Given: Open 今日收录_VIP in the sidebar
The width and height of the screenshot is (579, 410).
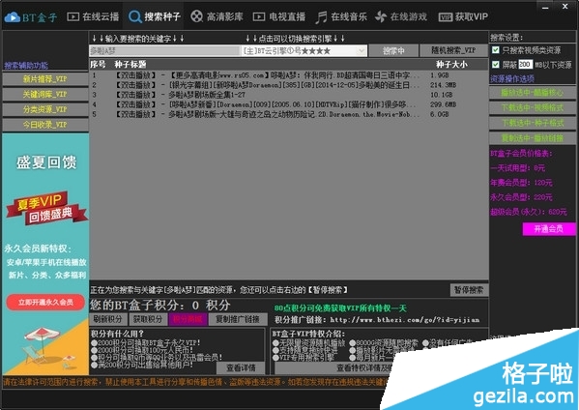Looking at the screenshot, I should pos(45,125).
